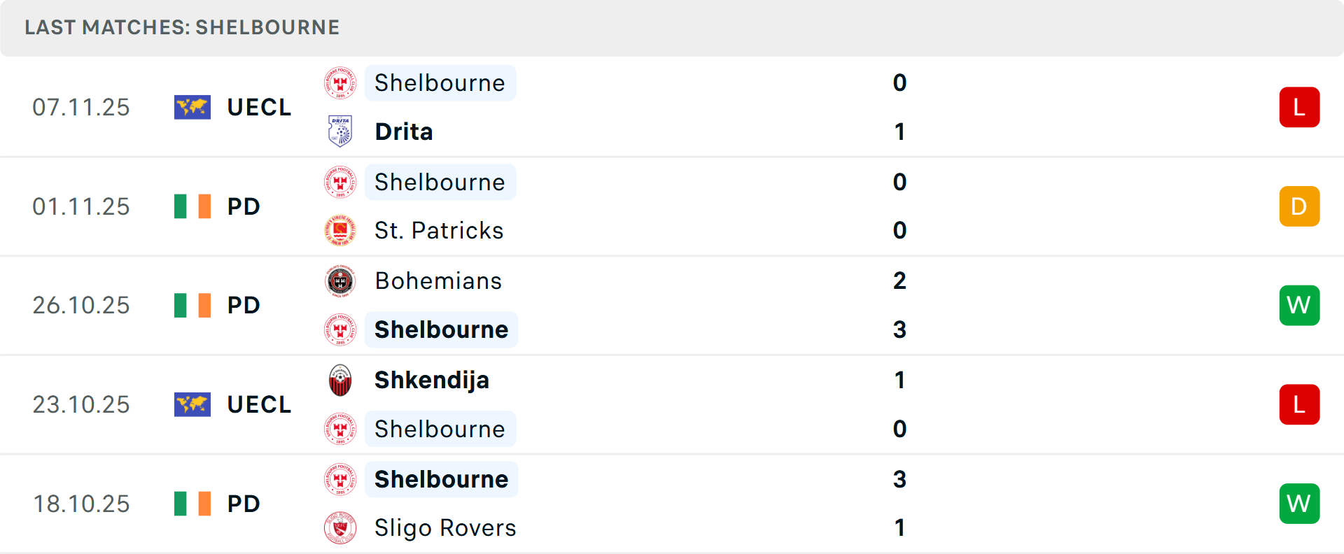Image resolution: width=1344 pixels, height=554 pixels.
Task: Click the UECL flag icon for 07.11.25
Action: [192, 107]
